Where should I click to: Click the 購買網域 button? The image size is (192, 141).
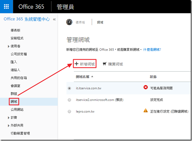(115, 64)
